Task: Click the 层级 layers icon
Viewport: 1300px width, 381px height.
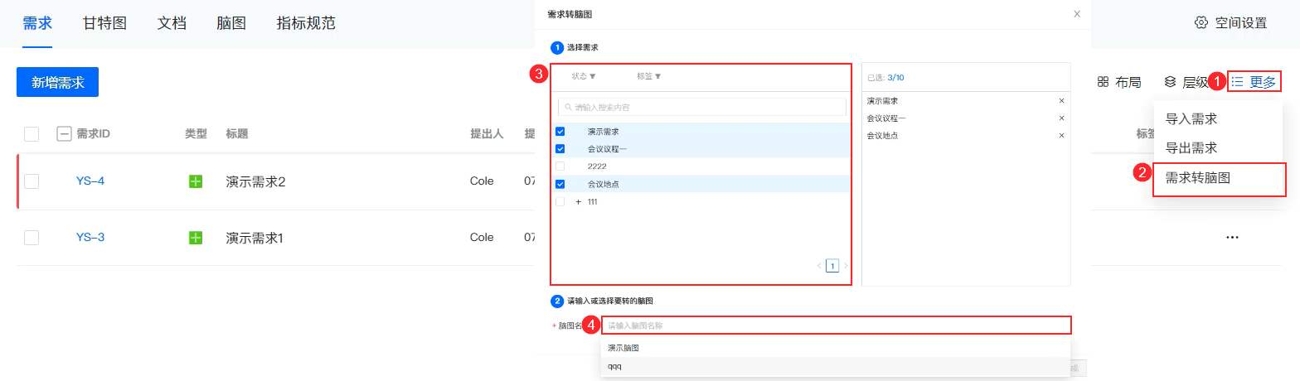Action: [1171, 82]
